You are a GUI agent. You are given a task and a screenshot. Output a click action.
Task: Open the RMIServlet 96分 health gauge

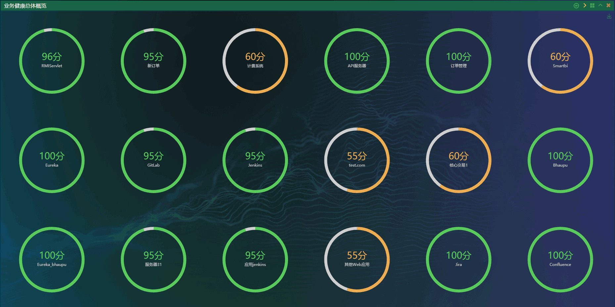pyautogui.click(x=52, y=61)
